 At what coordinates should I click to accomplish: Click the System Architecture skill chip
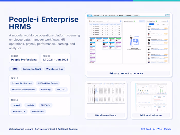tap(22, 83)
